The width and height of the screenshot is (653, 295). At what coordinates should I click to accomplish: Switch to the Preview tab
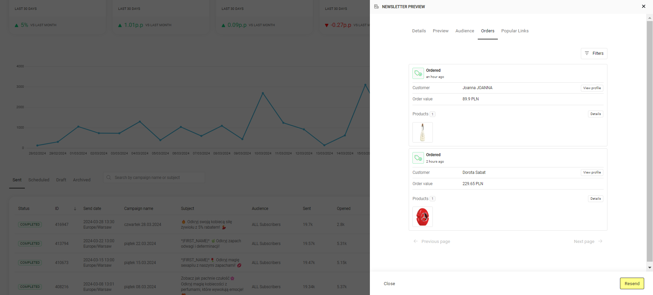coord(441,31)
